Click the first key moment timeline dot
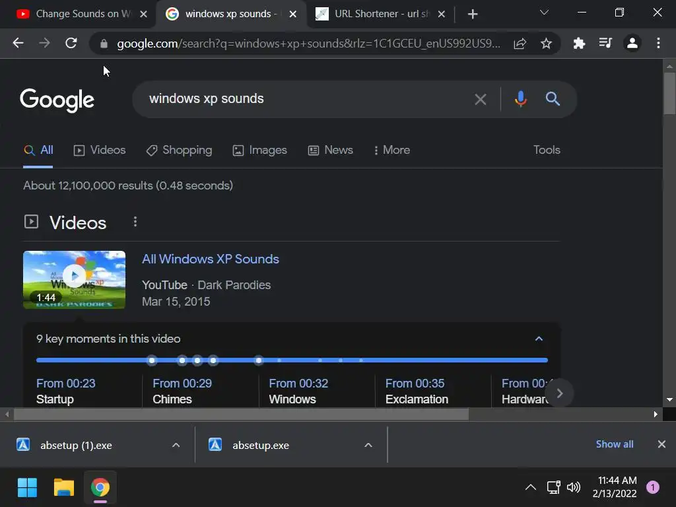The width and height of the screenshot is (676, 507). pyautogui.click(x=152, y=360)
